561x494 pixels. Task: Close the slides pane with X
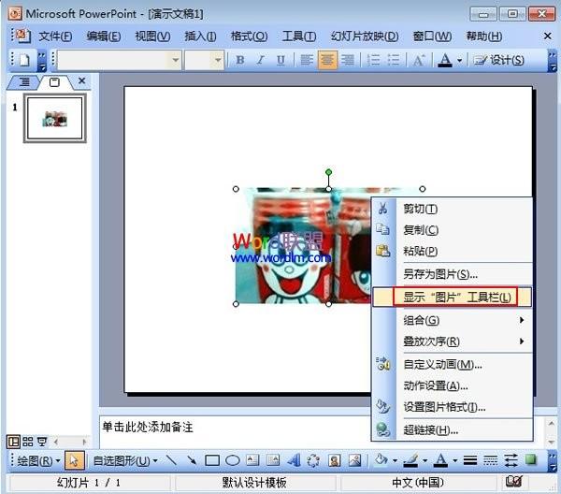[82, 80]
